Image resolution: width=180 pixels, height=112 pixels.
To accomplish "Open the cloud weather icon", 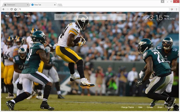I will [x=142, y=17].
